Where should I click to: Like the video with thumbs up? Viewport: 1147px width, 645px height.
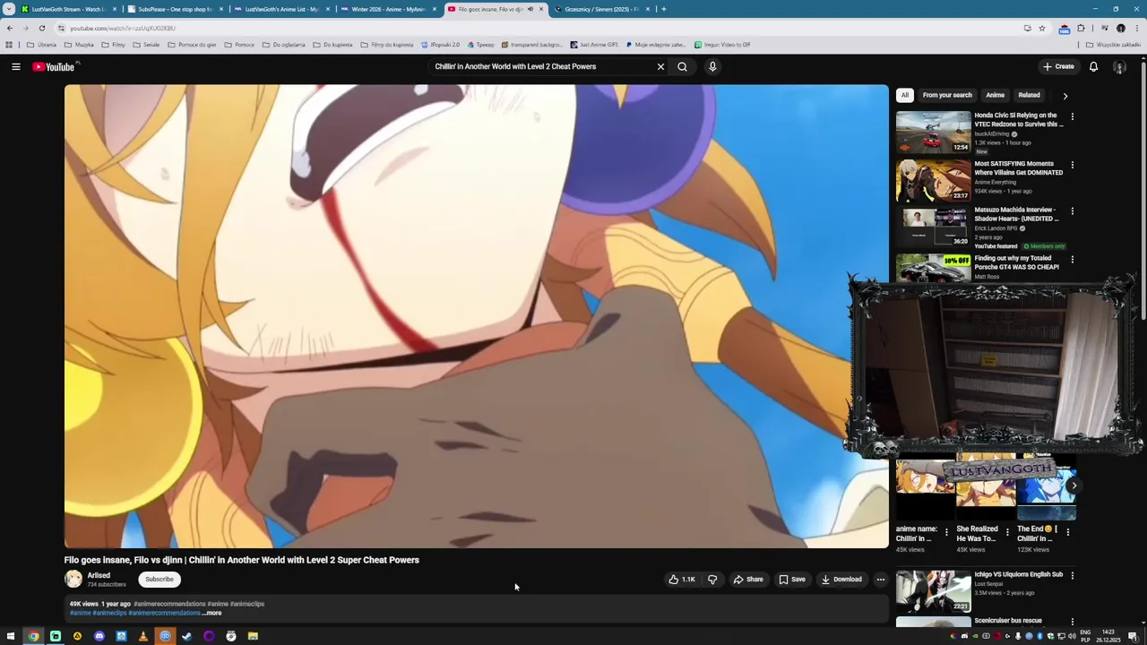(x=682, y=580)
